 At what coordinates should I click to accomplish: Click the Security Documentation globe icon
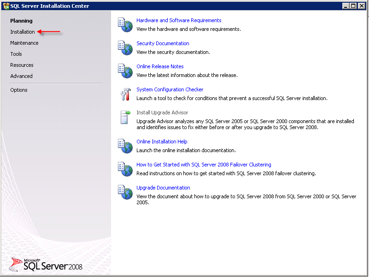[125, 48]
